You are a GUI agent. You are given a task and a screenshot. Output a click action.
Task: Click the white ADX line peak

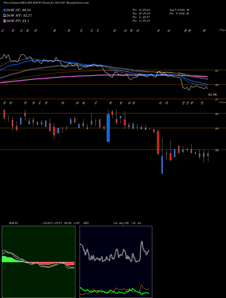pyautogui.click(x=142, y=242)
